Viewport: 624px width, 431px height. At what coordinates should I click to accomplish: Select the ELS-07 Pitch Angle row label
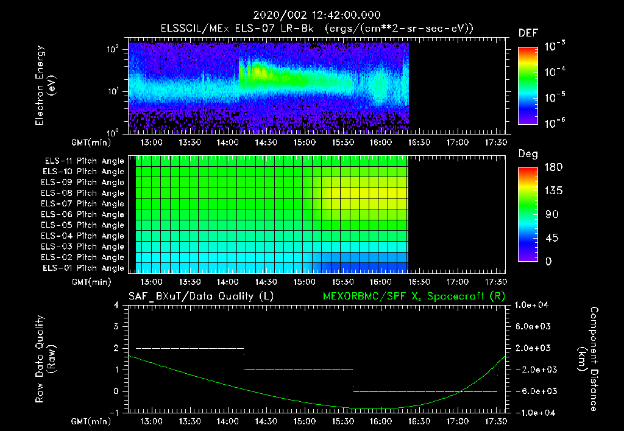(x=83, y=203)
